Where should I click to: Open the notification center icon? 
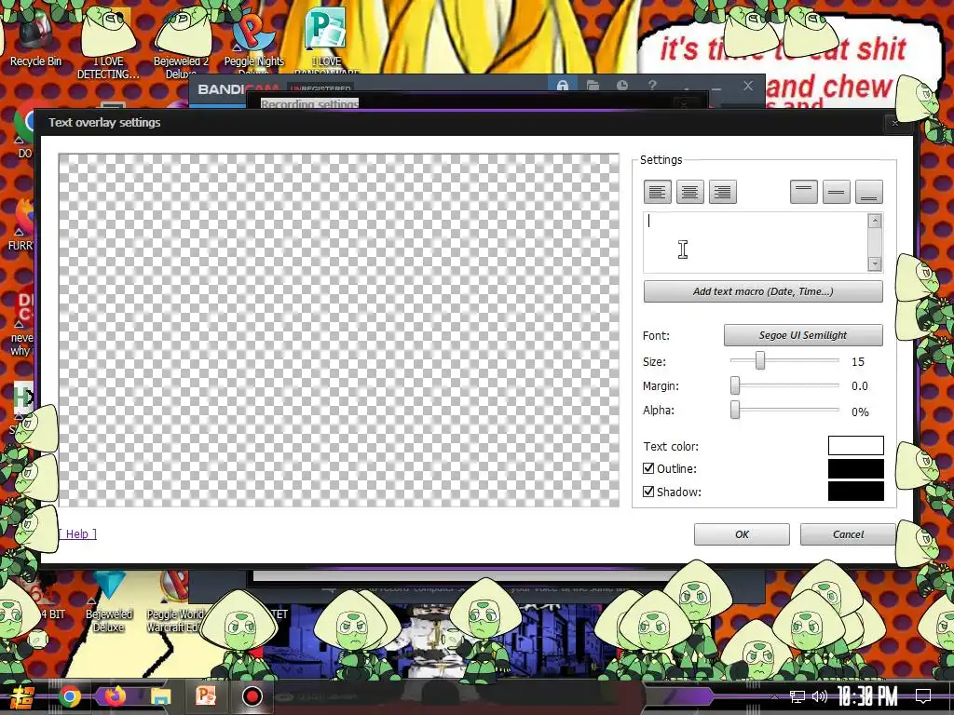(x=923, y=696)
